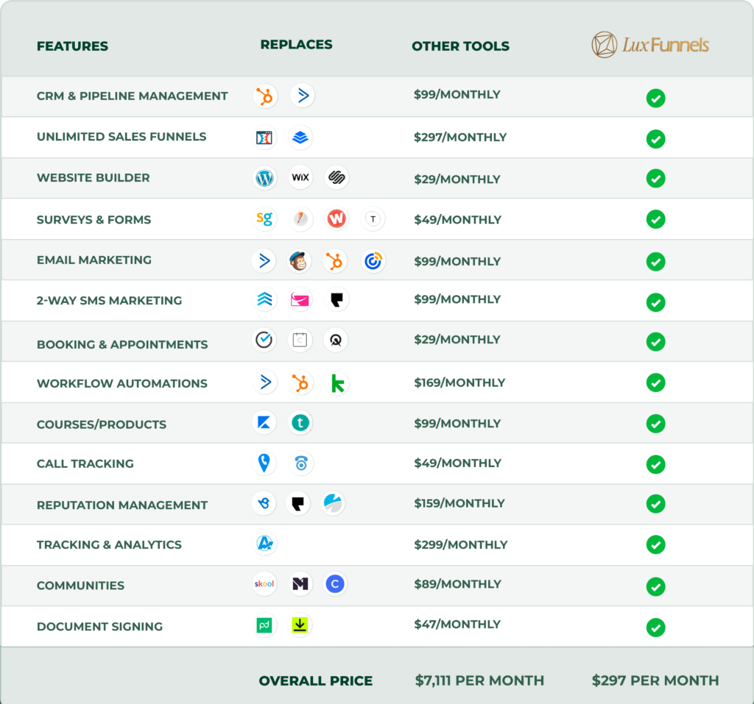Click the Squarespace logo icon
The height and width of the screenshot is (704, 754).
click(x=337, y=177)
